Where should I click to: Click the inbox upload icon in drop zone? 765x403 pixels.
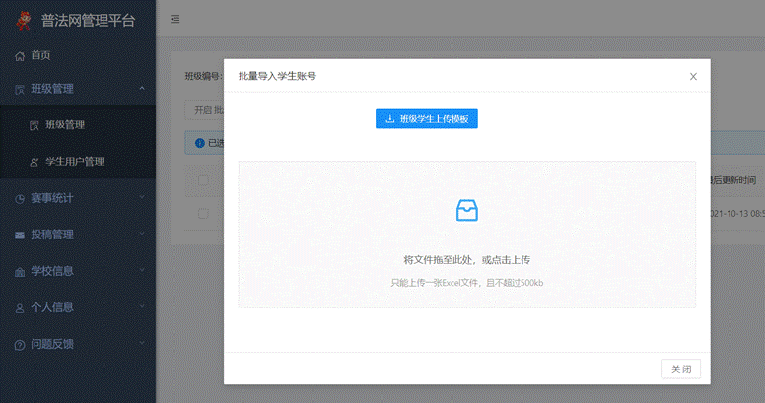tap(466, 210)
